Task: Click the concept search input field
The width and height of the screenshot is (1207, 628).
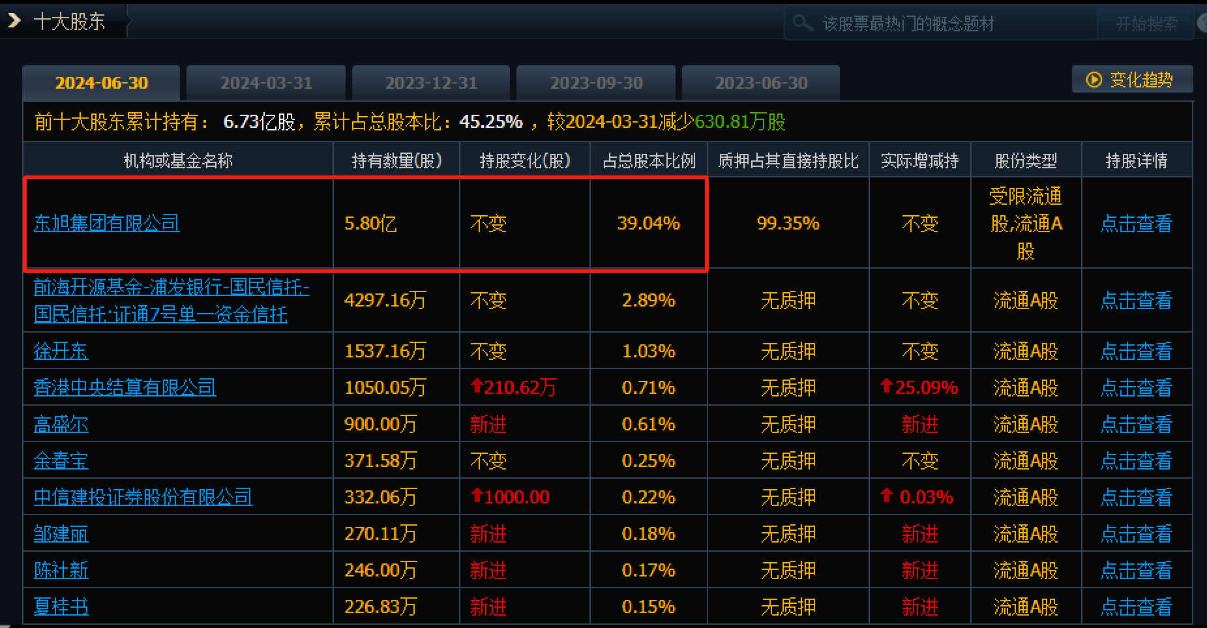Action: click(946, 24)
